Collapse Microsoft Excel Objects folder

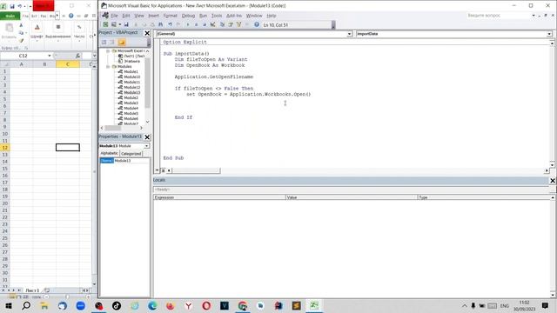(108, 50)
